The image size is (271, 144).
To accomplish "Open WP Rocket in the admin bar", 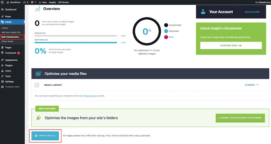I will tap(63, 2).
